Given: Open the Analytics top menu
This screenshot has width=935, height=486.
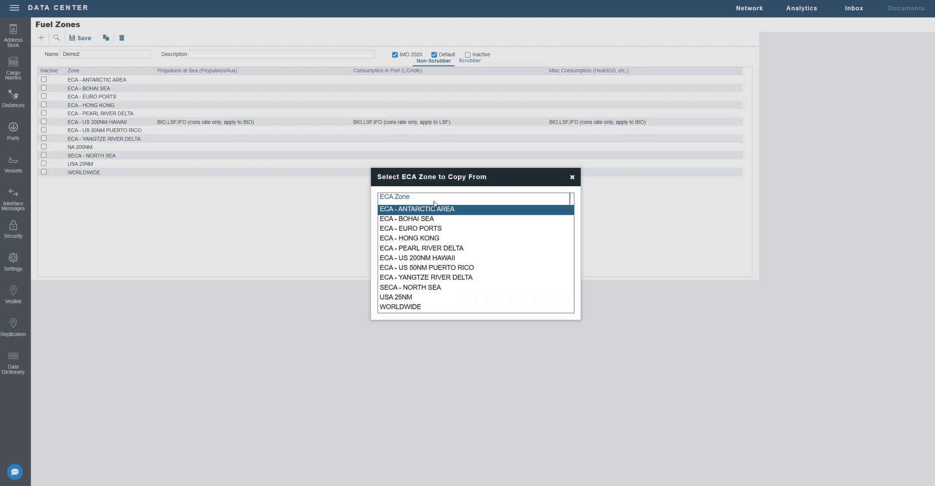Looking at the screenshot, I should pos(801,8).
